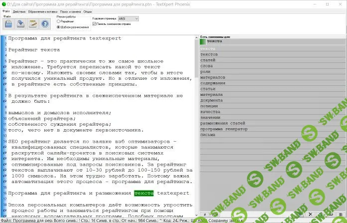Select synonym содержания in the list

(273, 83)
